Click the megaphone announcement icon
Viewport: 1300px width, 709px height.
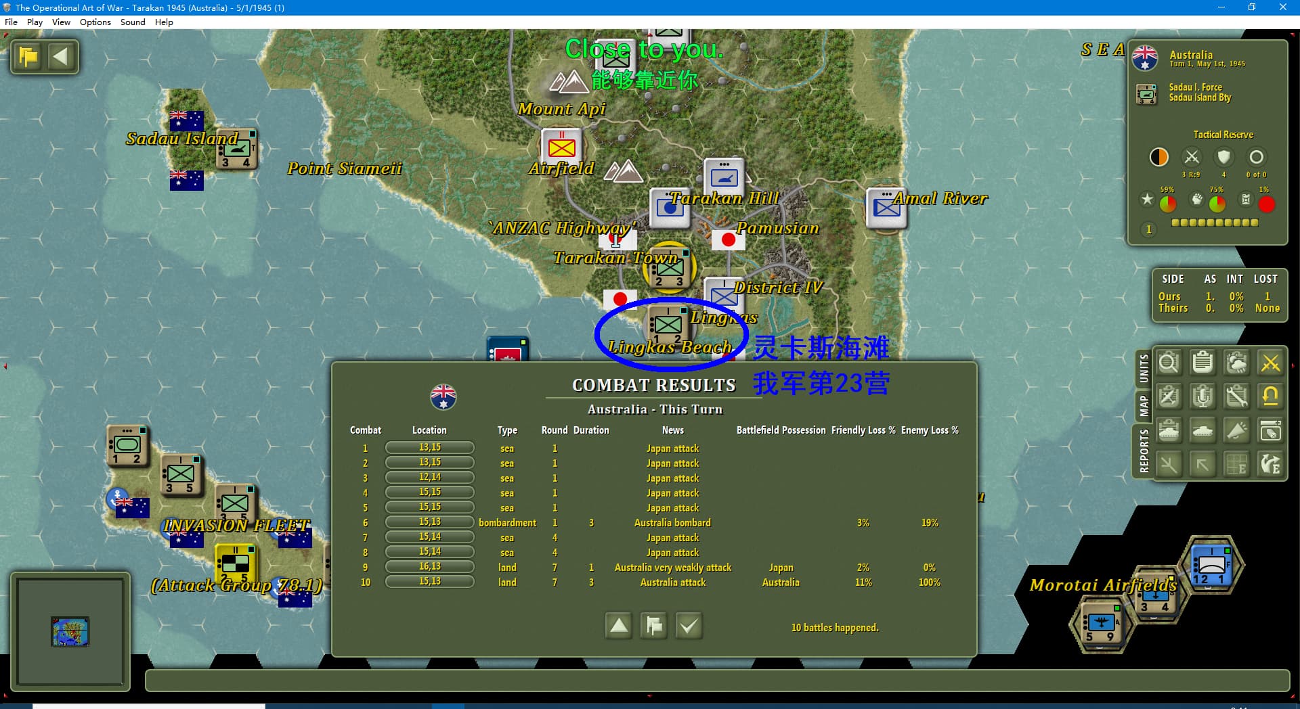[1236, 431]
